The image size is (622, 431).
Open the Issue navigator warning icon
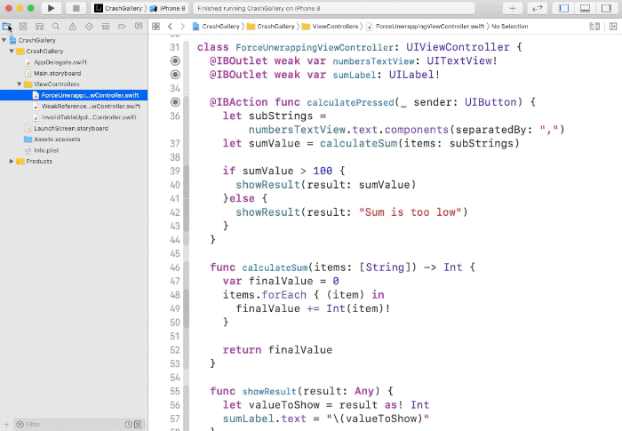point(71,27)
